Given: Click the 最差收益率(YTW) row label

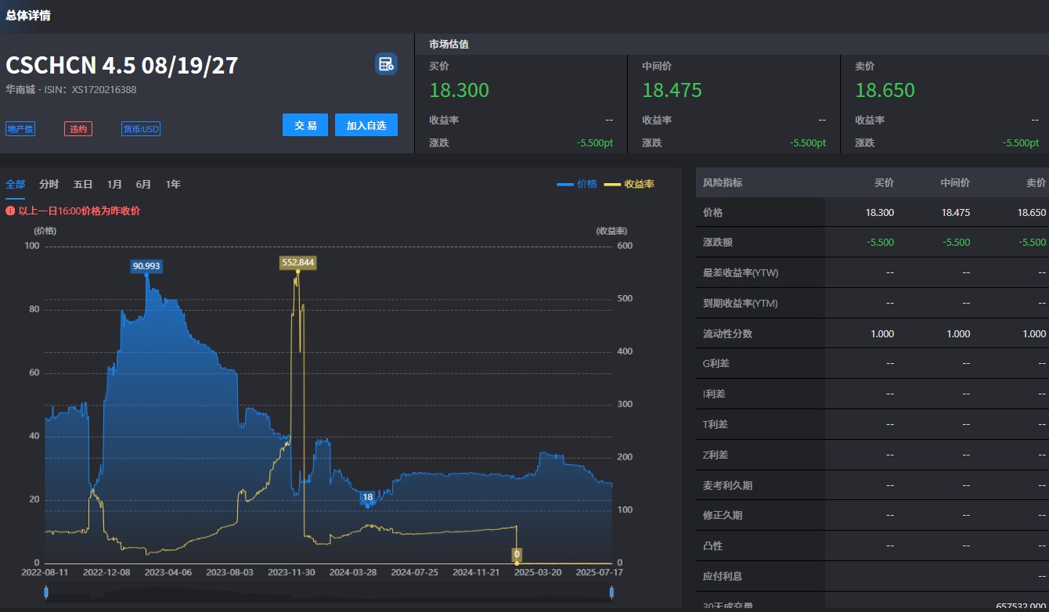Looking at the screenshot, I should (x=741, y=273).
